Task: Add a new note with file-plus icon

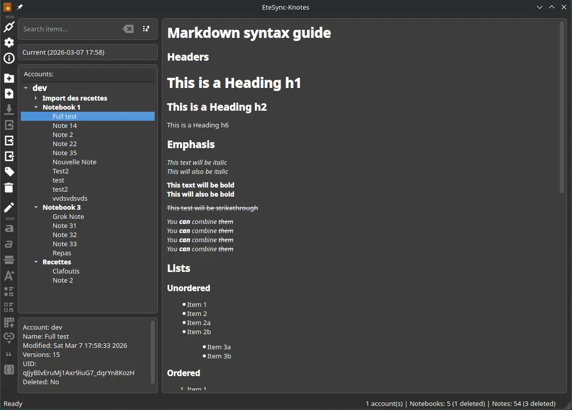Action: click(x=9, y=94)
